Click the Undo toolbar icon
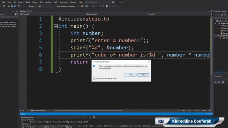 [19, 6]
